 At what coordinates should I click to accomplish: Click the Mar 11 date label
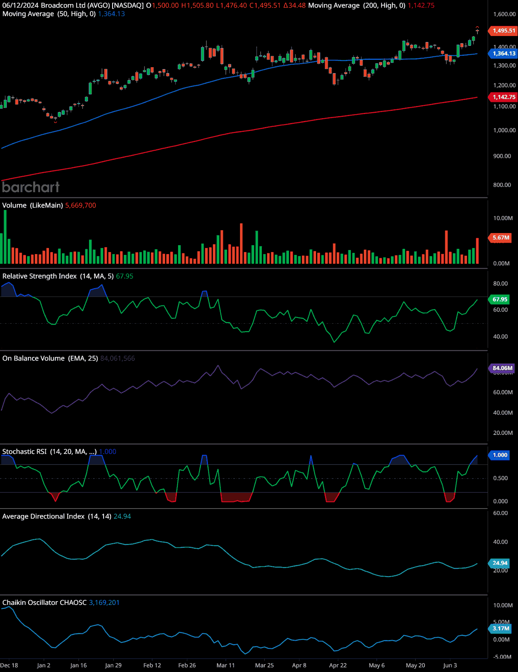(x=225, y=665)
